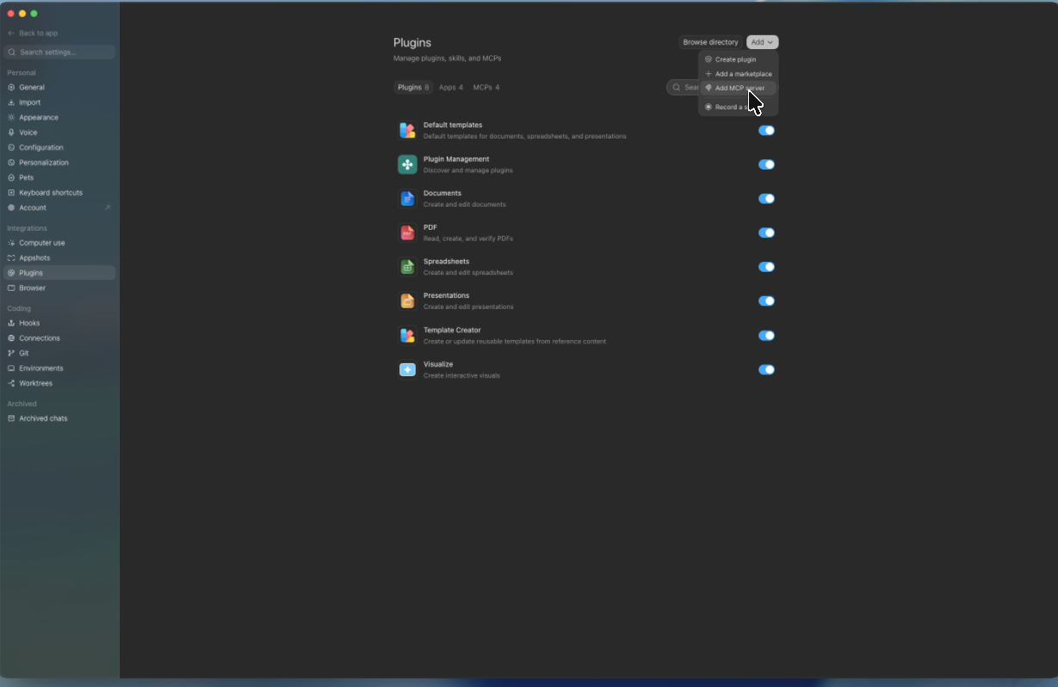Viewport: 1058px width, 687px height.
Task: Click the Plugin Management plugin icon
Action: (x=407, y=164)
